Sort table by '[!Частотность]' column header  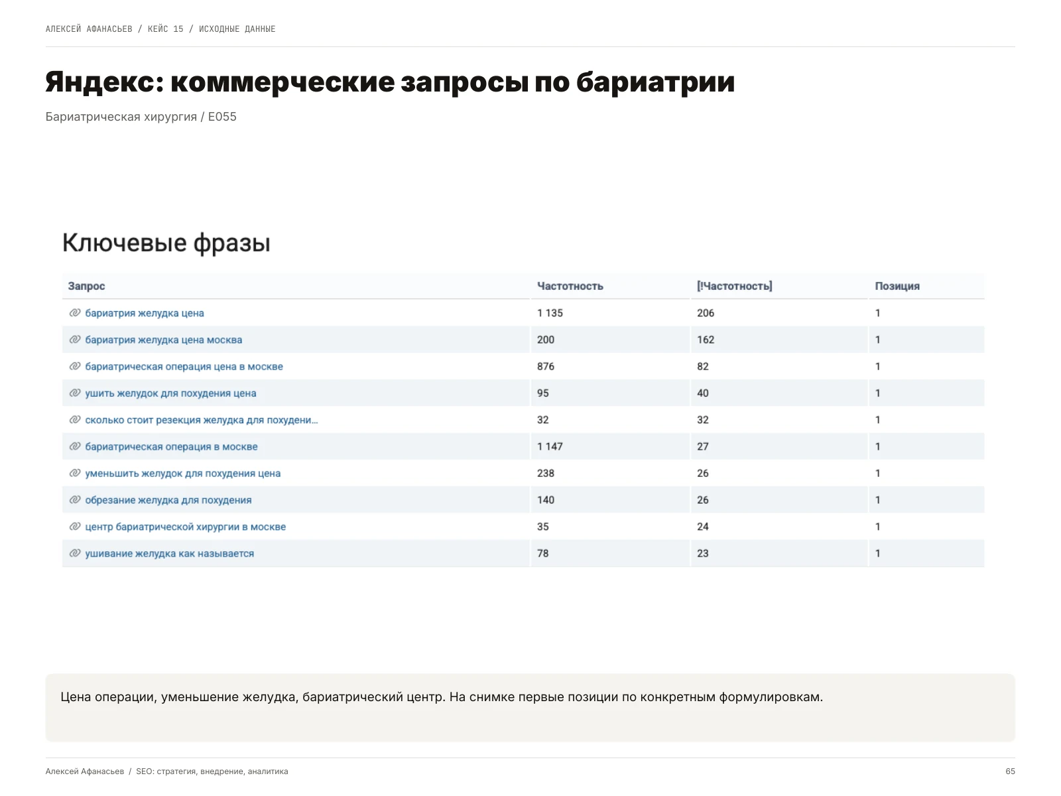735,287
